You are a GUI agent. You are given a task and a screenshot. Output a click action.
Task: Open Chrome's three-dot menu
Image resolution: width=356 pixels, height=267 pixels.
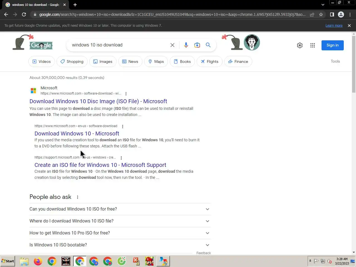coord(350,14)
